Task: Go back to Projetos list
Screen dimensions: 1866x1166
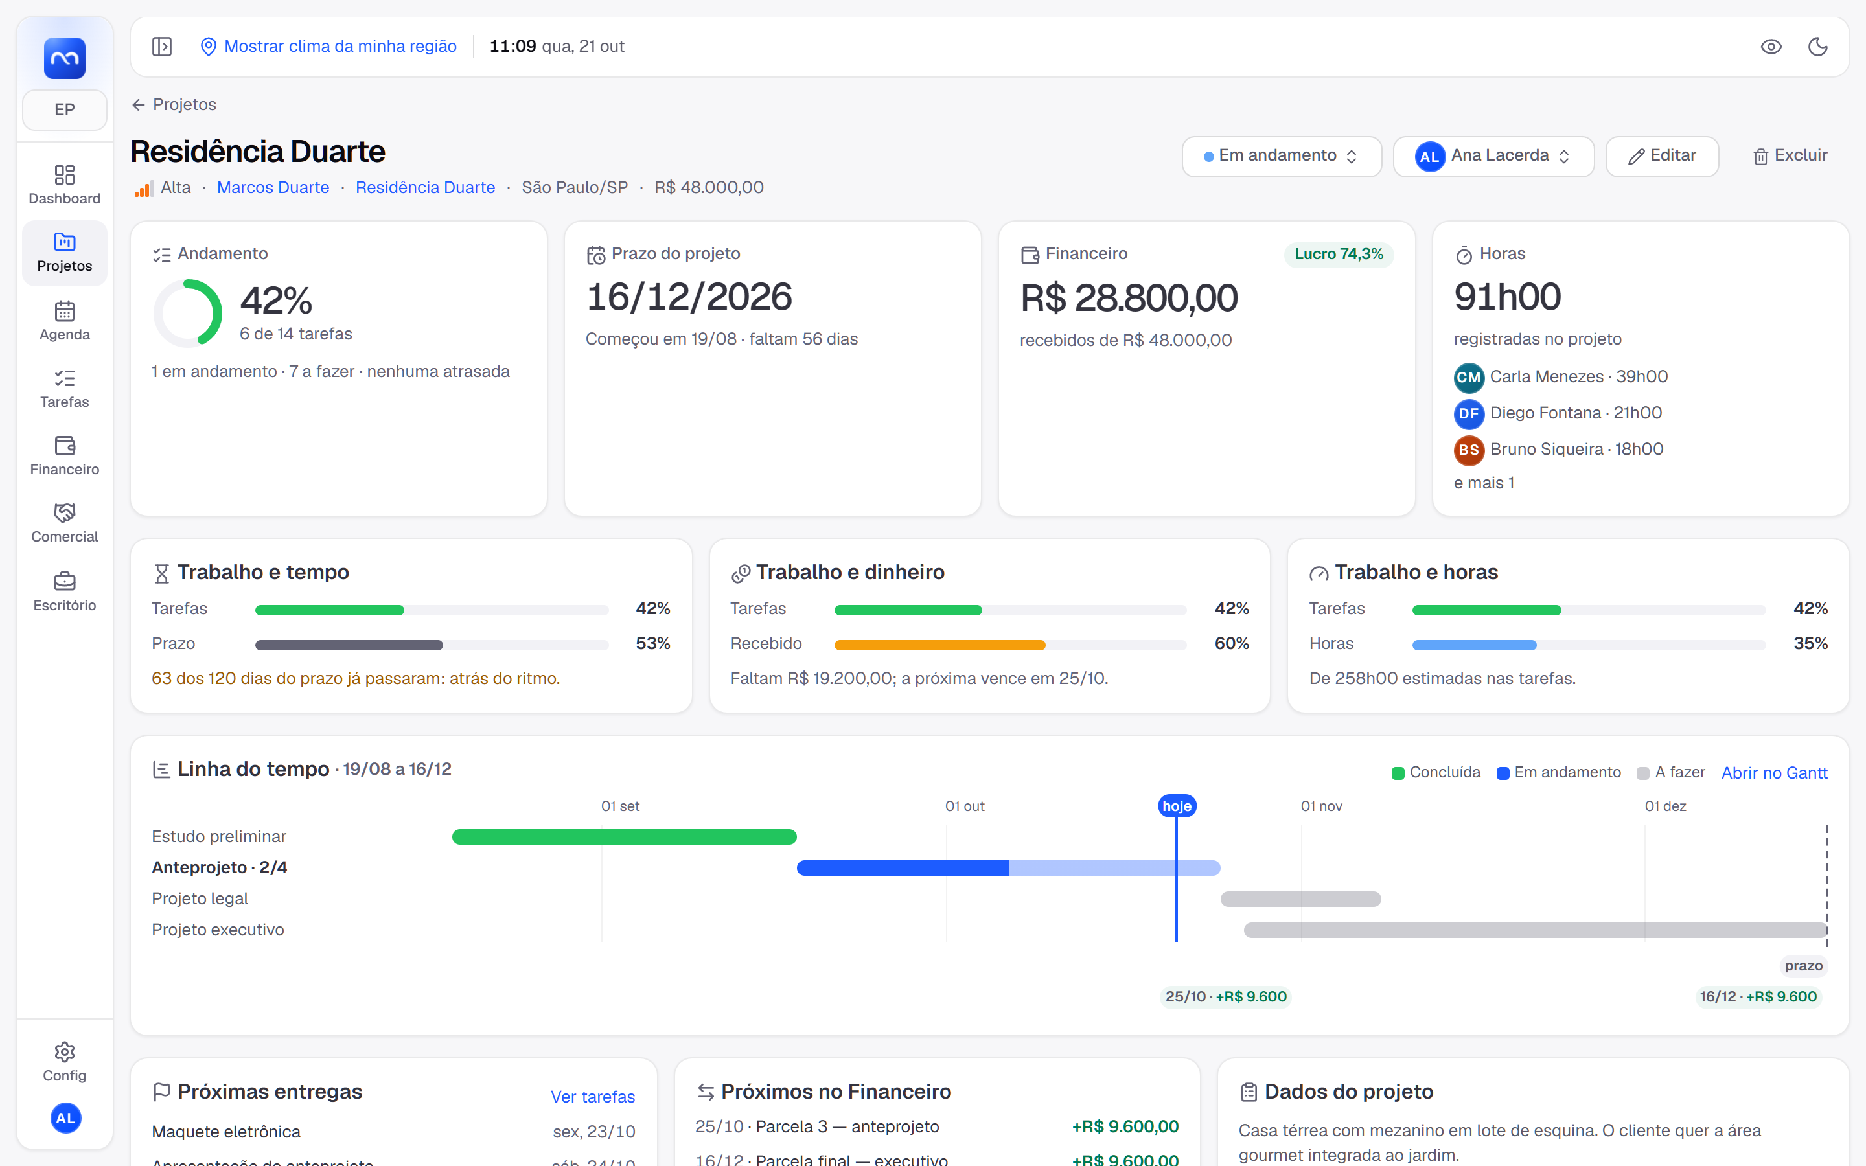Action: coord(174,104)
